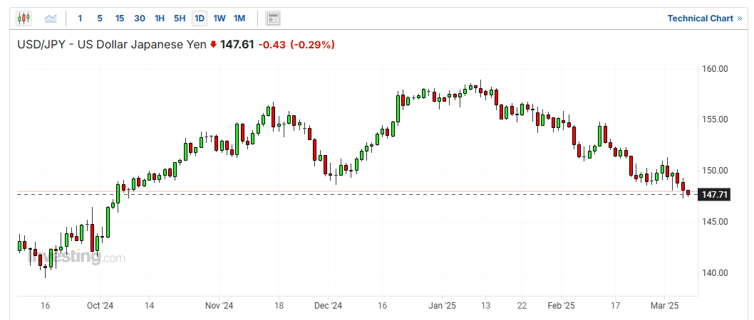The image size is (754, 320).
Task: Choose the 1H timeframe
Action: click(x=160, y=18)
